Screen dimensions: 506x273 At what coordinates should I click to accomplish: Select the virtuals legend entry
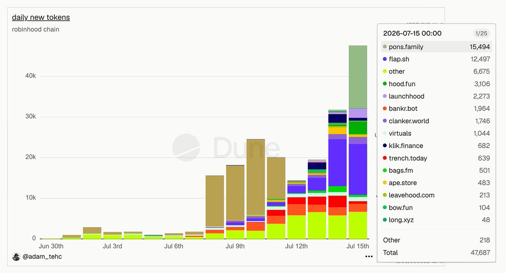pos(436,133)
